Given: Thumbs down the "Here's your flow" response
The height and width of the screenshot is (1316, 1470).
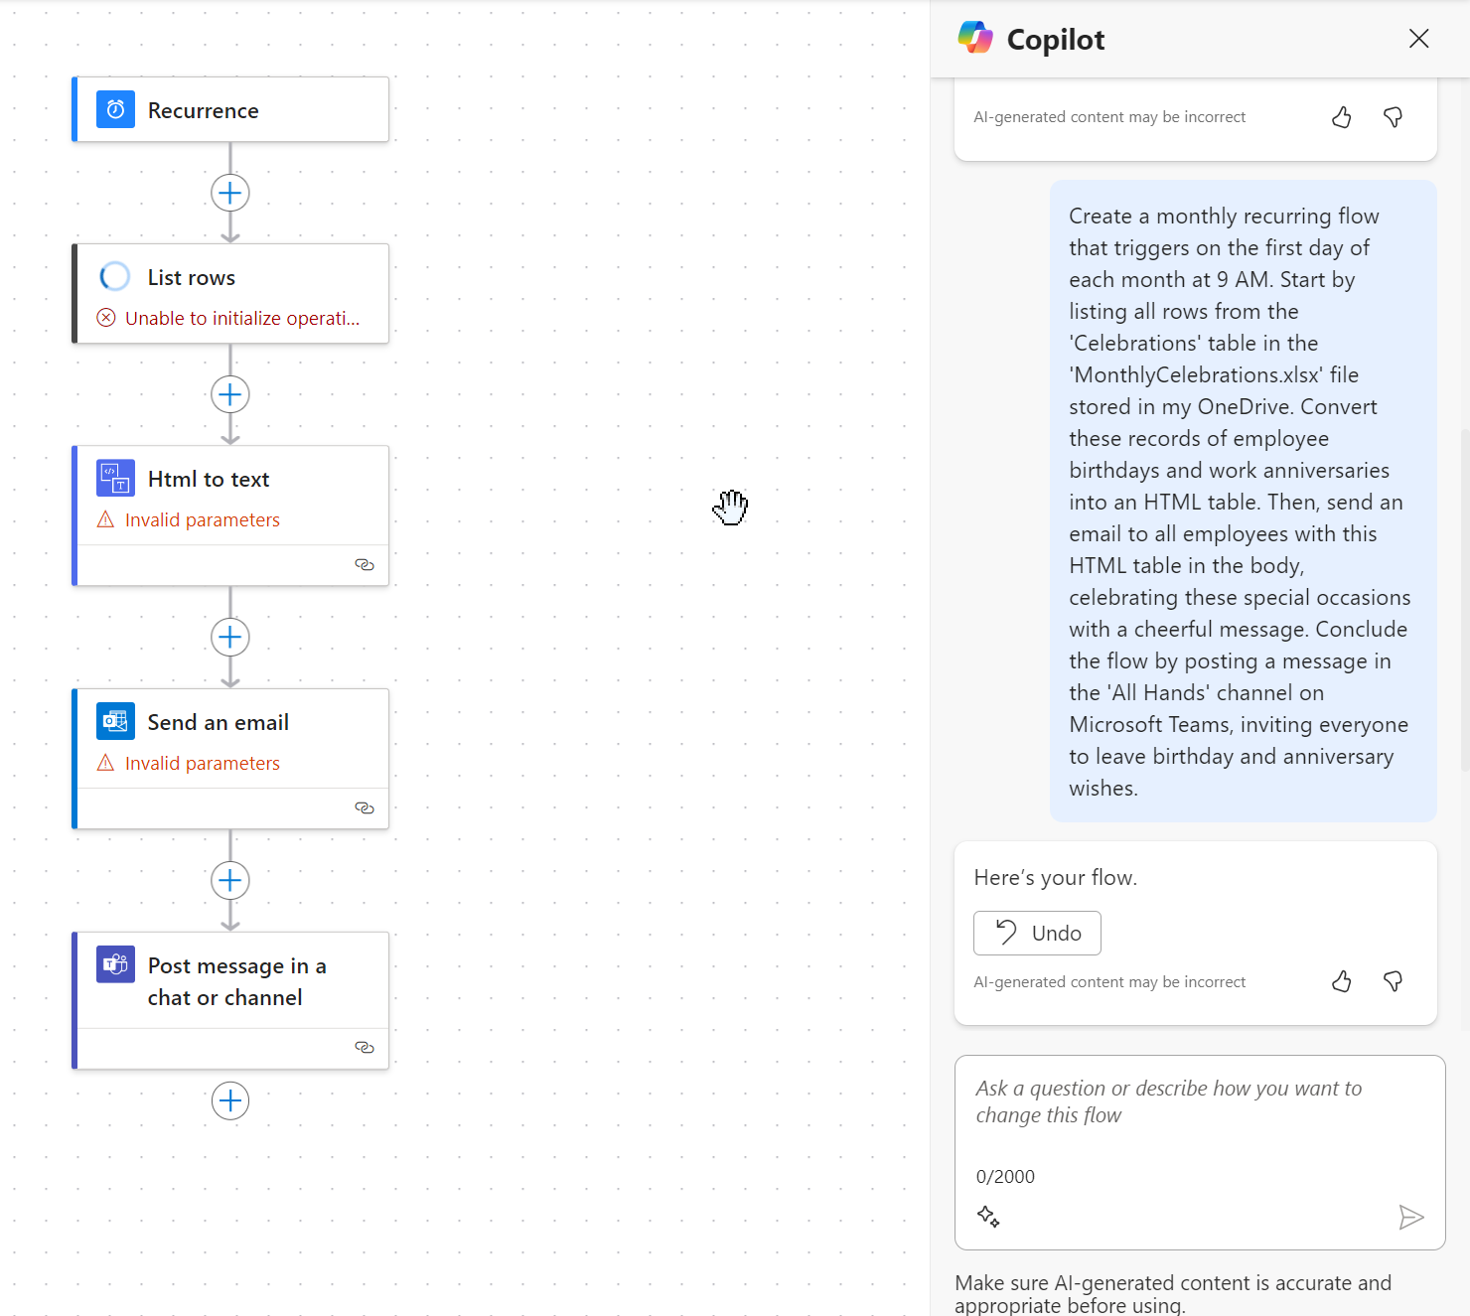Looking at the screenshot, I should pyautogui.click(x=1393, y=982).
